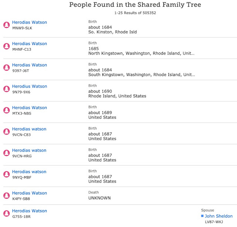Open Herodias Watson born 1685 North Kingstown
This screenshot has height=227, width=237.
point(30,44)
